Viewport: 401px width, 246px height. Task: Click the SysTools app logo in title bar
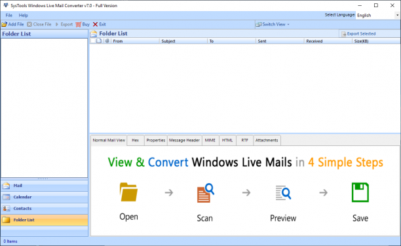tap(6, 5)
